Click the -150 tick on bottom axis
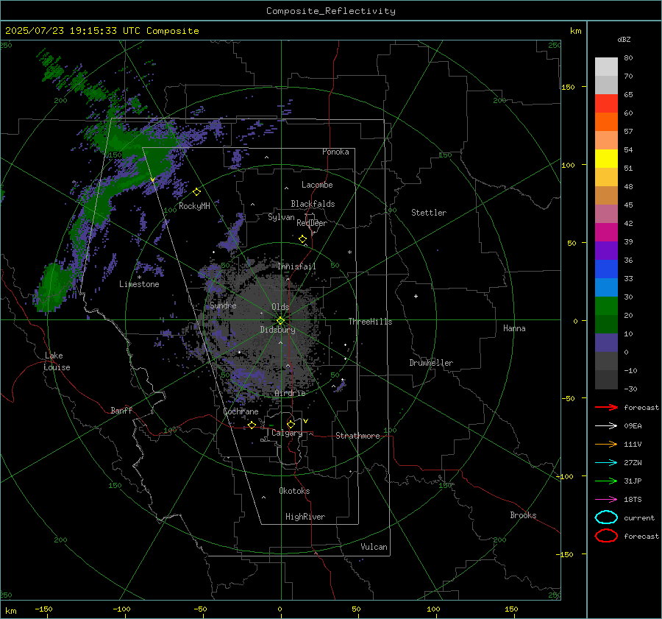The width and height of the screenshot is (662, 619). (44, 609)
